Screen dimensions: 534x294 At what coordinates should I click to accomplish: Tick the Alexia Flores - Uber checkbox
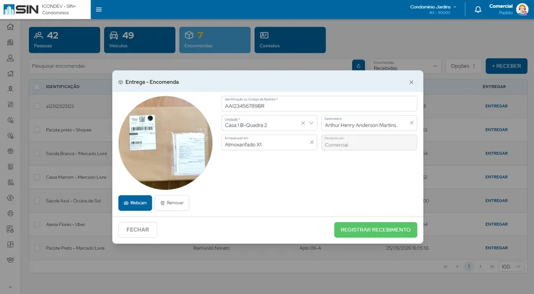pyautogui.click(x=37, y=225)
